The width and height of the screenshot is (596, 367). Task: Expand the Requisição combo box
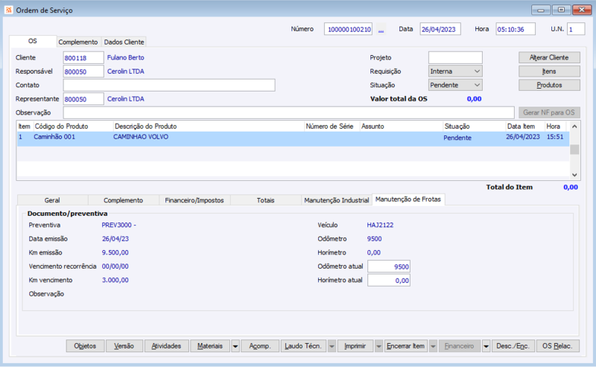pyautogui.click(x=476, y=71)
